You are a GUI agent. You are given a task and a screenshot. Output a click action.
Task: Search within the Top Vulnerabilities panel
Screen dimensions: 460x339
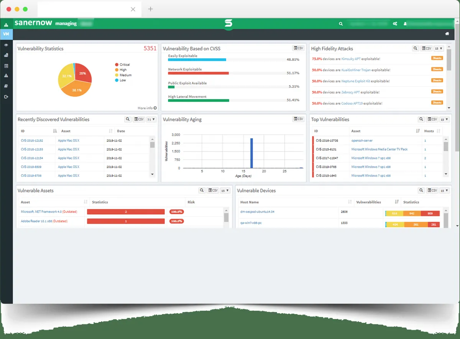coord(421,119)
